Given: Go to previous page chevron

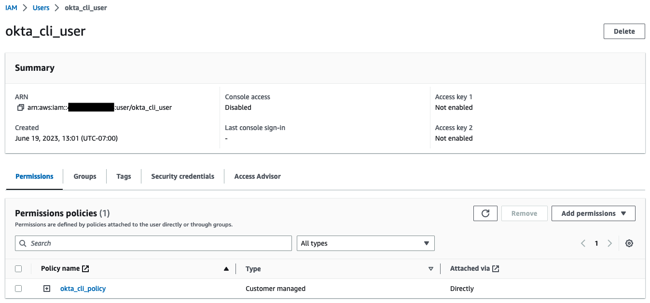Looking at the screenshot, I should [583, 243].
